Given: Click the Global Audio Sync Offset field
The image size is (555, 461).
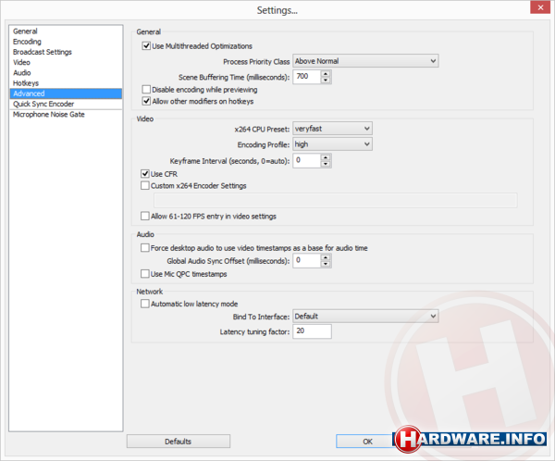Looking at the screenshot, I should [307, 260].
